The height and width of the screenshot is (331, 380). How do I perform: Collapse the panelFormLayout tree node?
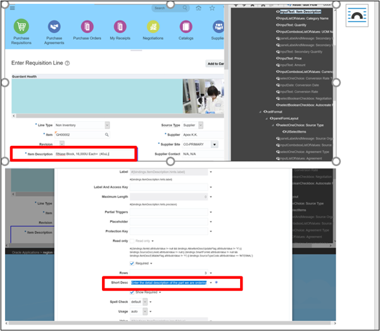(267, 119)
